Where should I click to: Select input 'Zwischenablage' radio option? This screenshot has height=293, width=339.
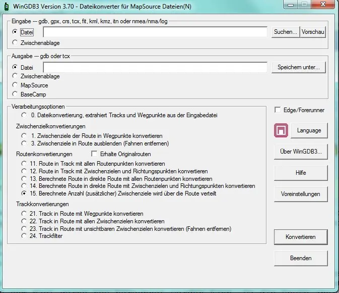click(15, 42)
